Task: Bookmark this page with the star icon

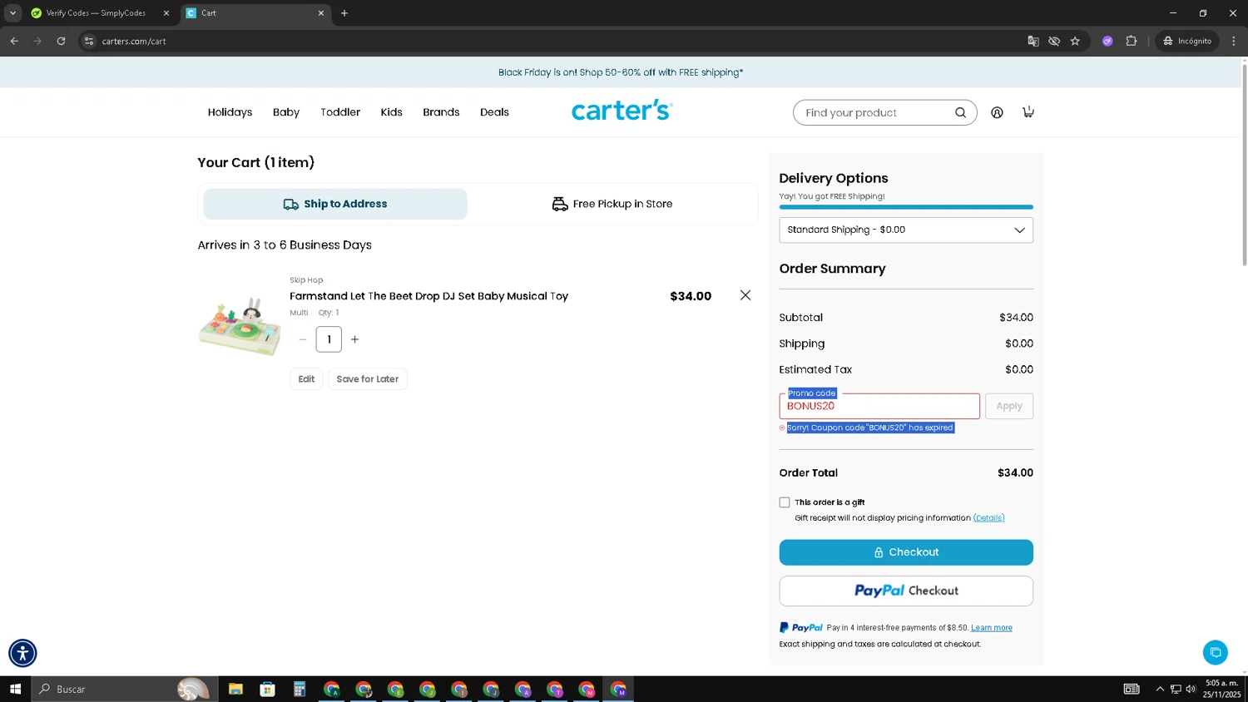Action: tap(1075, 41)
